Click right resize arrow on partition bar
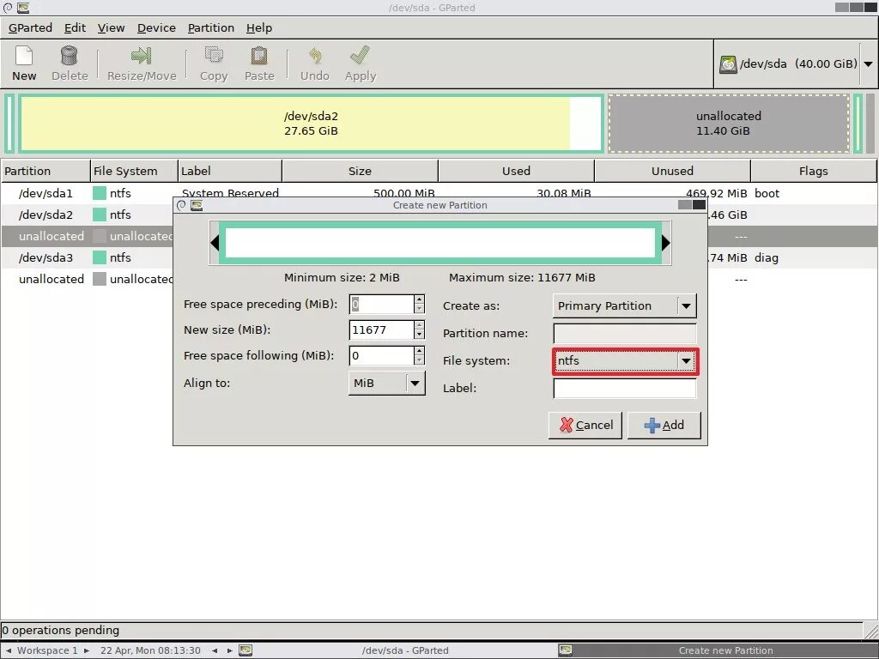Image resolution: width=879 pixels, height=659 pixels. click(665, 243)
